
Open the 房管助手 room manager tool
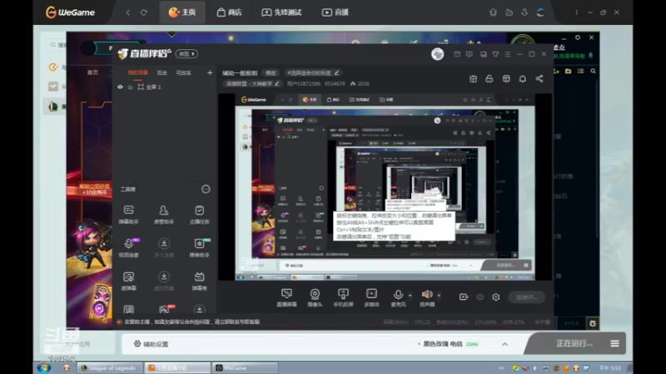(x=163, y=214)
